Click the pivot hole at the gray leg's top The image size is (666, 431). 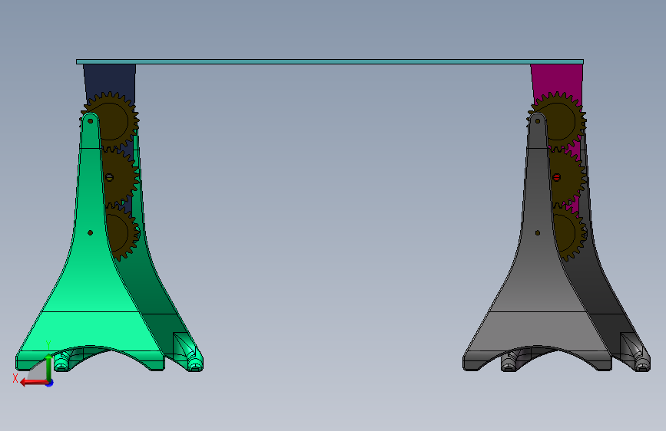(x=537, y=121)
